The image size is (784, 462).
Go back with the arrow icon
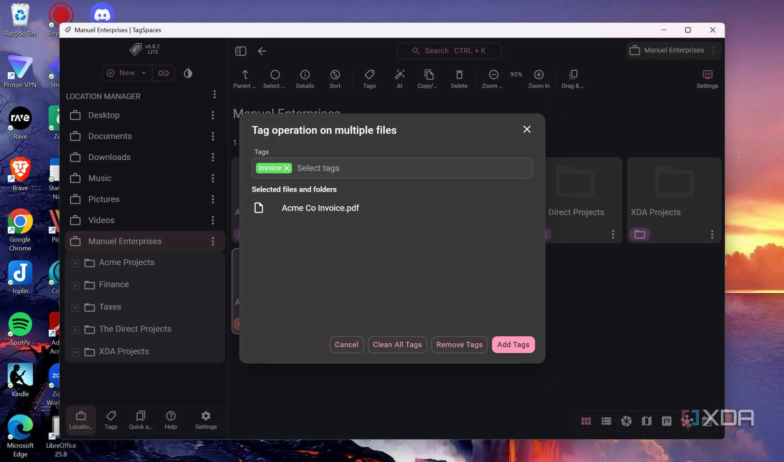tap(262, 51)
